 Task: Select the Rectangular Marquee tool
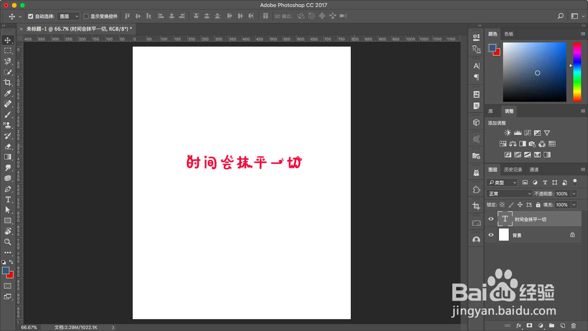pyautogui.click(x=8, y=51)
